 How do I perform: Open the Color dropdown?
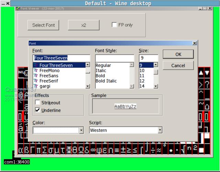point(81,130)
